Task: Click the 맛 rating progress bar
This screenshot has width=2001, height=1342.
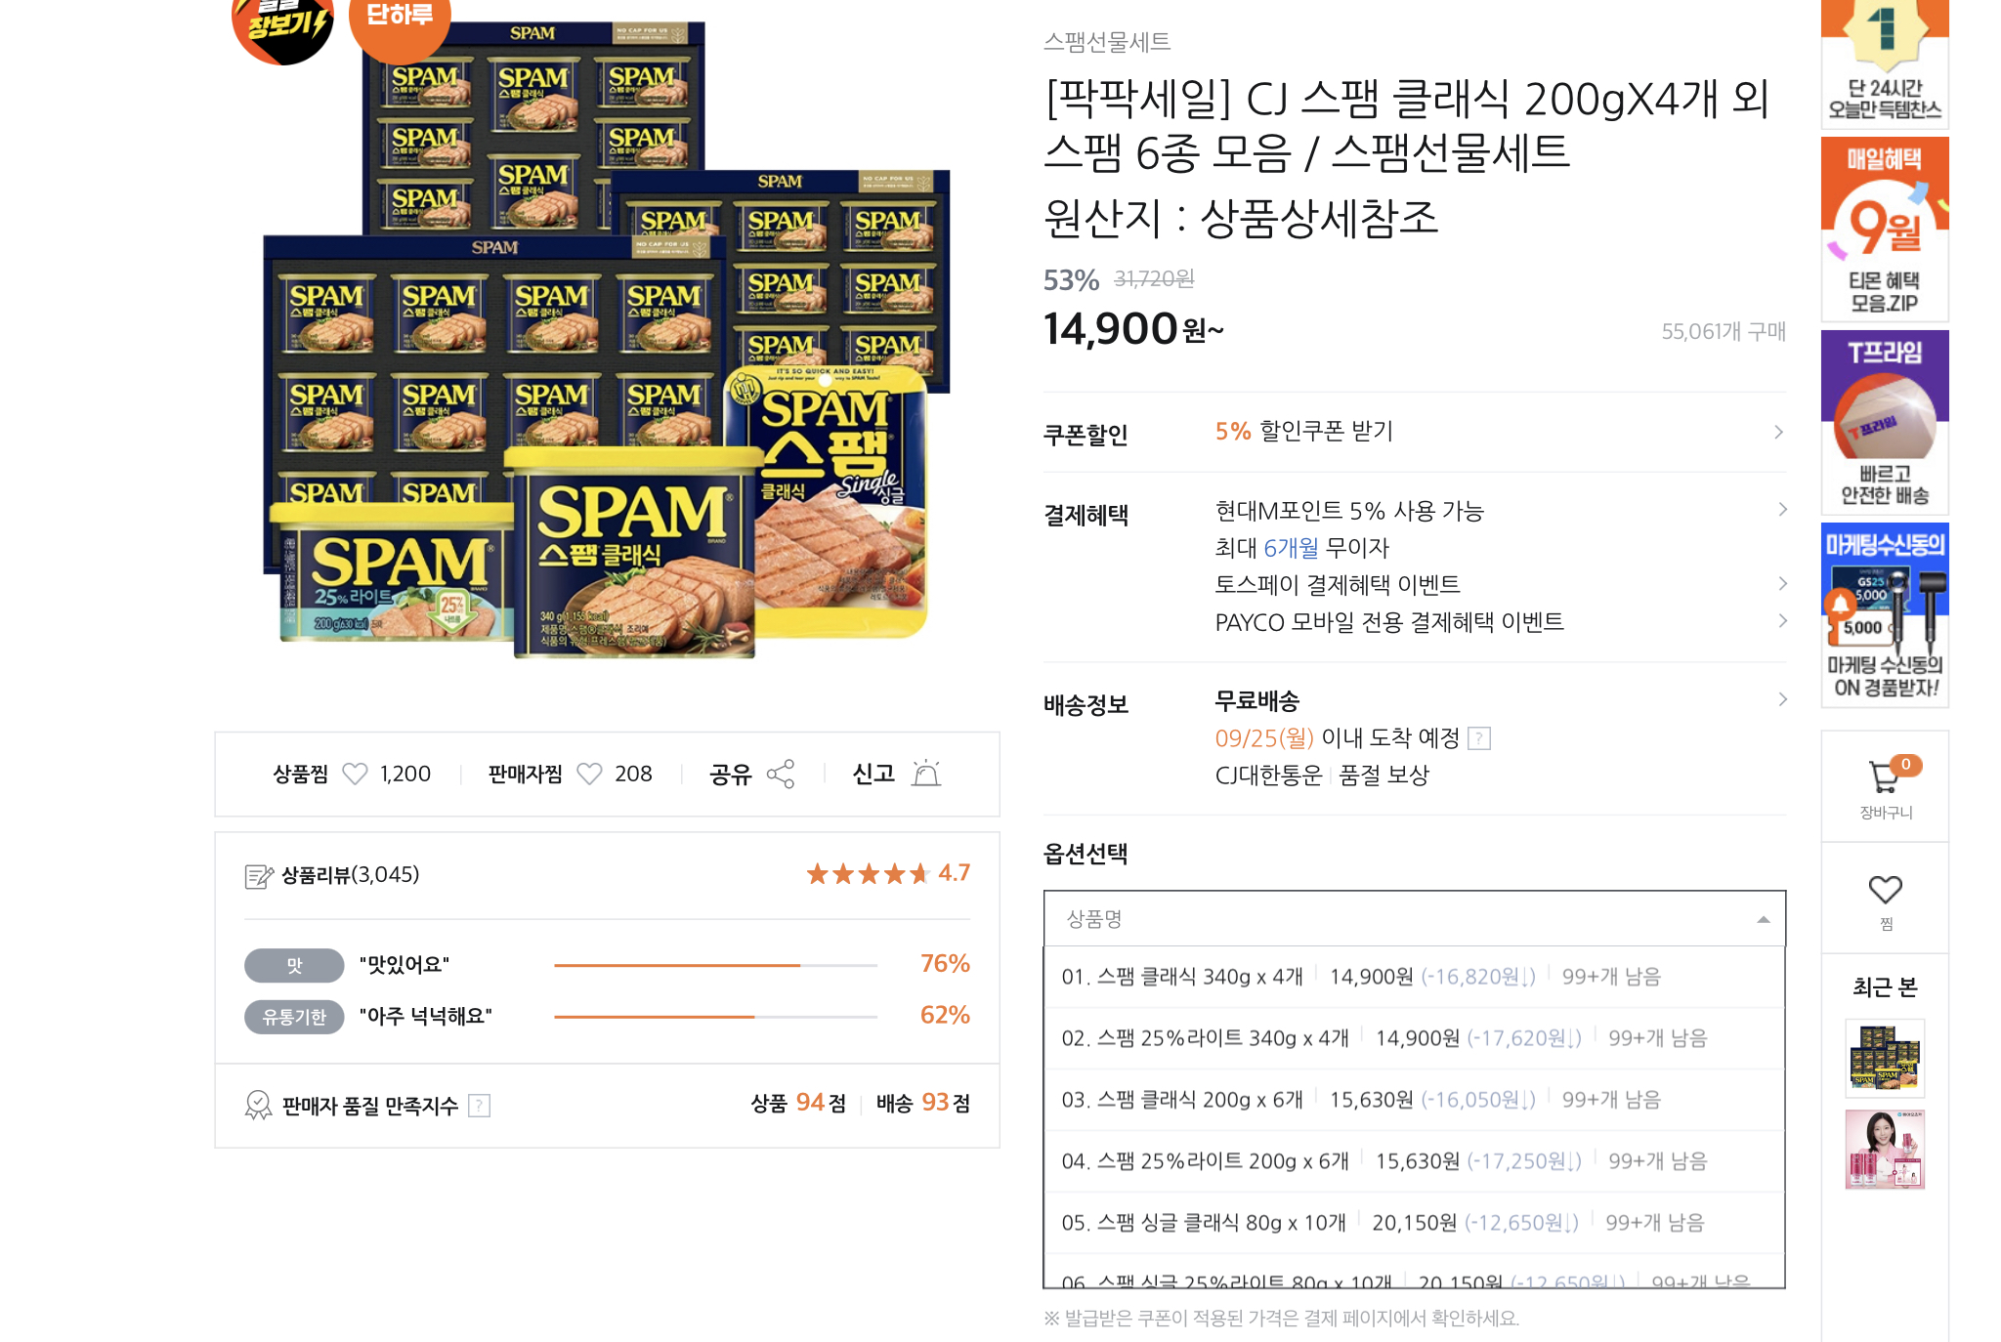Action: (x=715, y=965)
